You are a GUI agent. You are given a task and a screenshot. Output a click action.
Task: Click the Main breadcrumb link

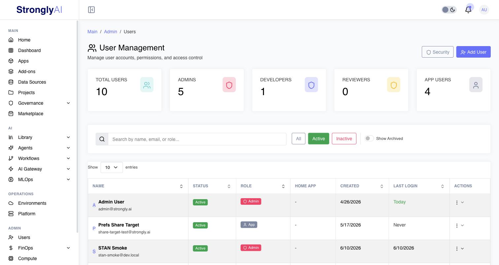coord(92,32)
